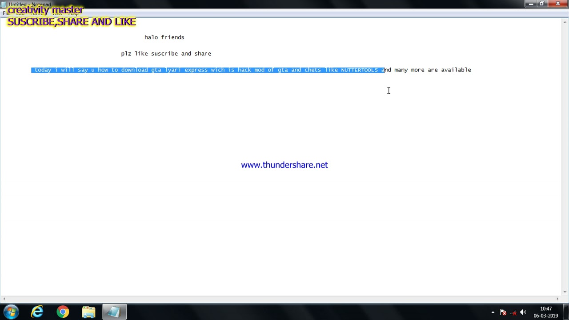
Task: Click the Notepad title bar icon
Action: [x=4, y=4]
